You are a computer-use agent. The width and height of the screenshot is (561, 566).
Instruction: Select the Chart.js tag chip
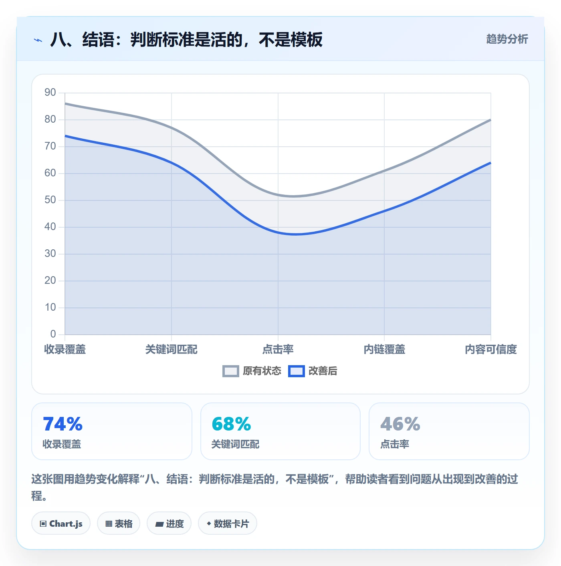point(61,523)
